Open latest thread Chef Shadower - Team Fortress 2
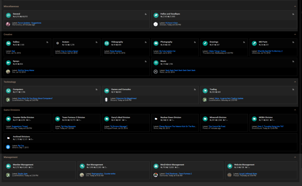Screen dimensions: 302x186 [178, 174]
